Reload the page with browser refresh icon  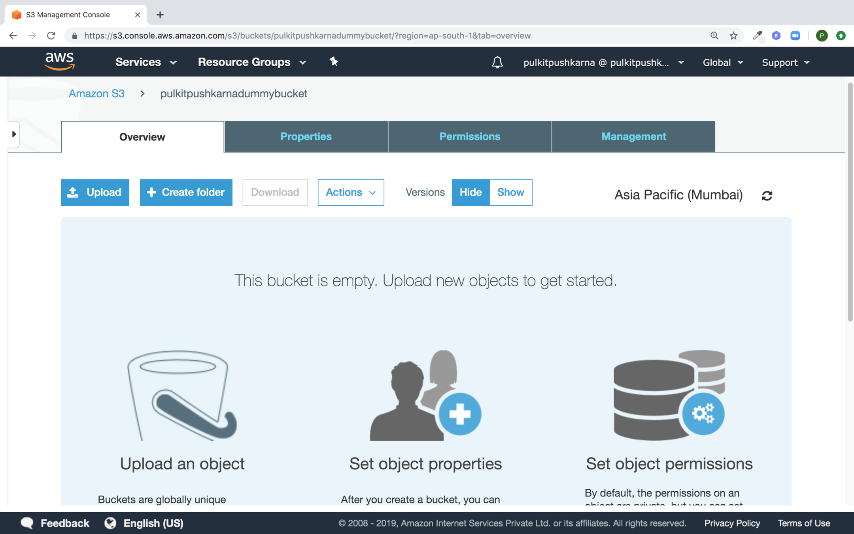[51, 36]
